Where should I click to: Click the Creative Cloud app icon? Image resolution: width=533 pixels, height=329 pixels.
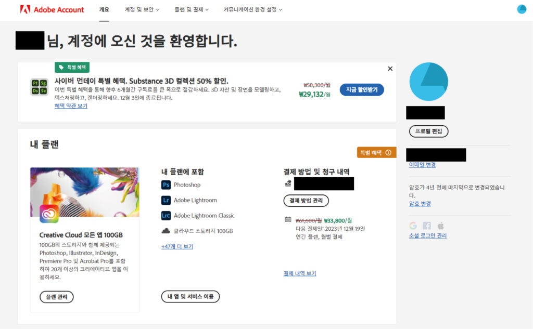click(x=49, y=214)
